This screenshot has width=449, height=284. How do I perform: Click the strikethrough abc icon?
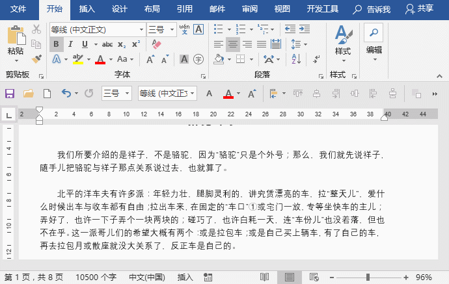(107, 44)
